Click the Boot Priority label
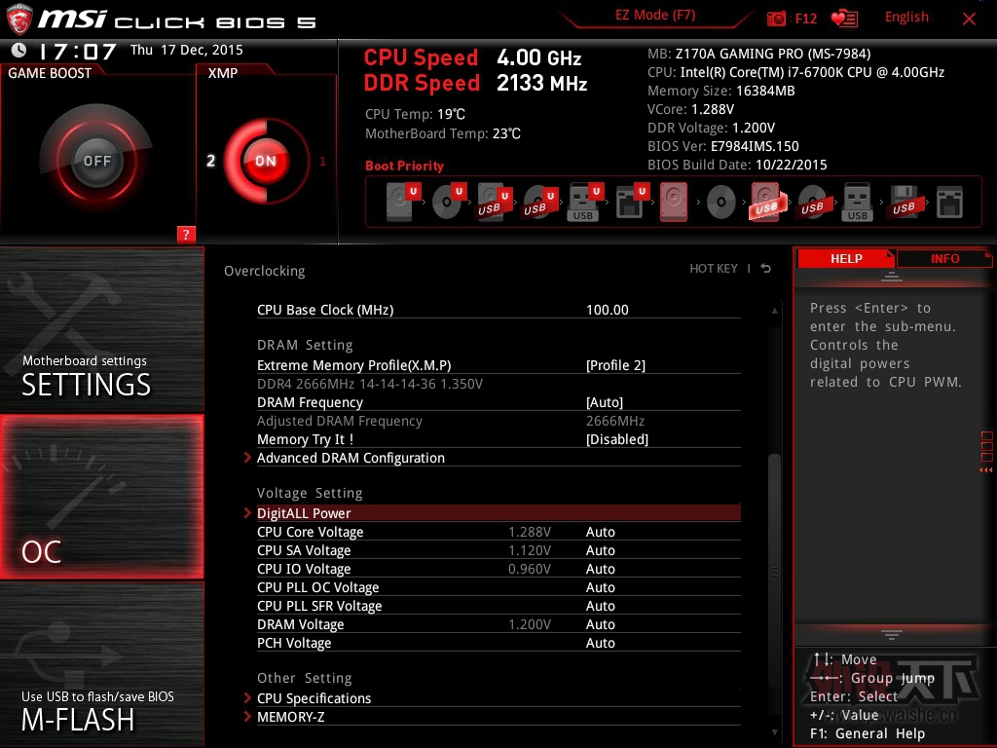The height and width of the screenshot is (748, 997). tap(404, 166)
